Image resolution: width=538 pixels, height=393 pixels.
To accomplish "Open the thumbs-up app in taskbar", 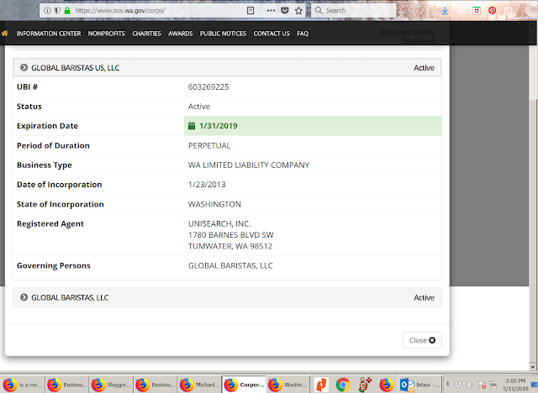I will pos(364,385).
